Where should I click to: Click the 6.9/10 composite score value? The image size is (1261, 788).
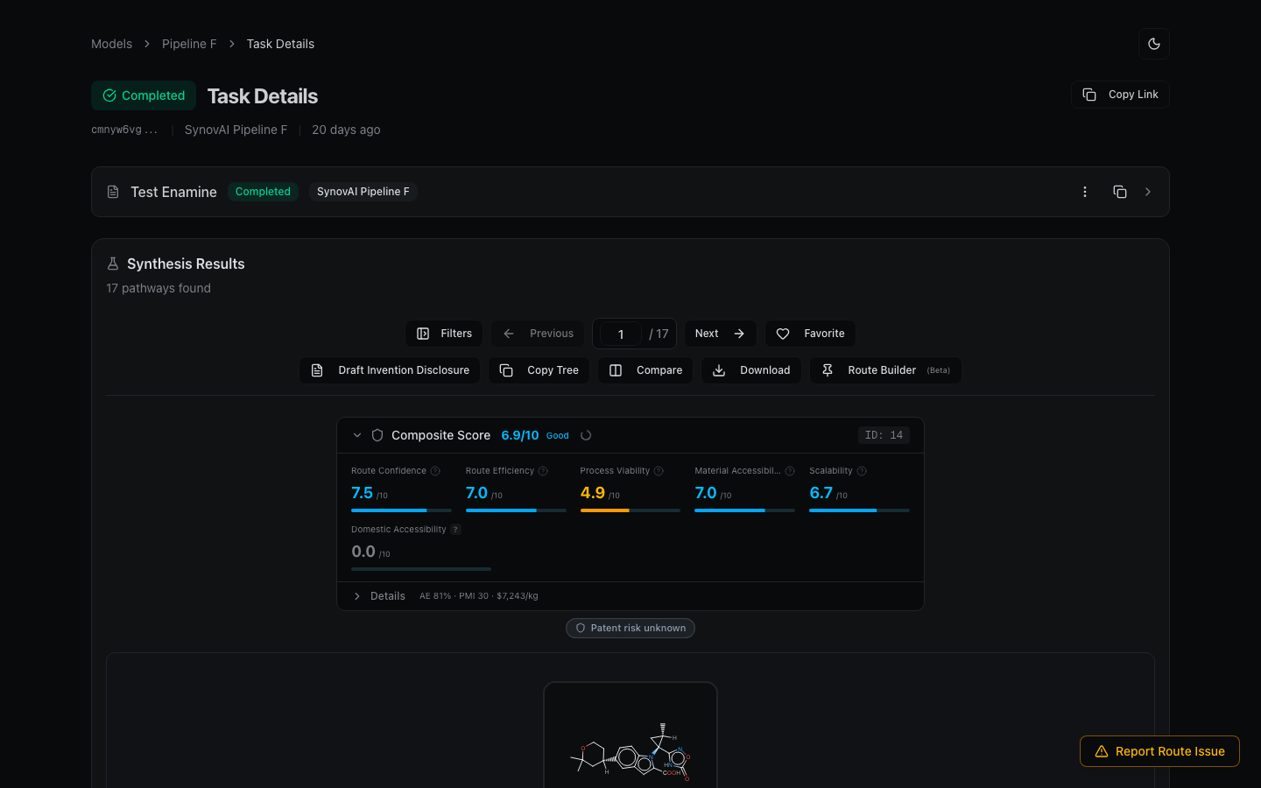[x=520, y=435]
